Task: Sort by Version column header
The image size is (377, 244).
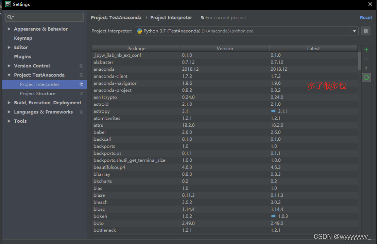Action: pyautogui.click(x=225, y=48)
